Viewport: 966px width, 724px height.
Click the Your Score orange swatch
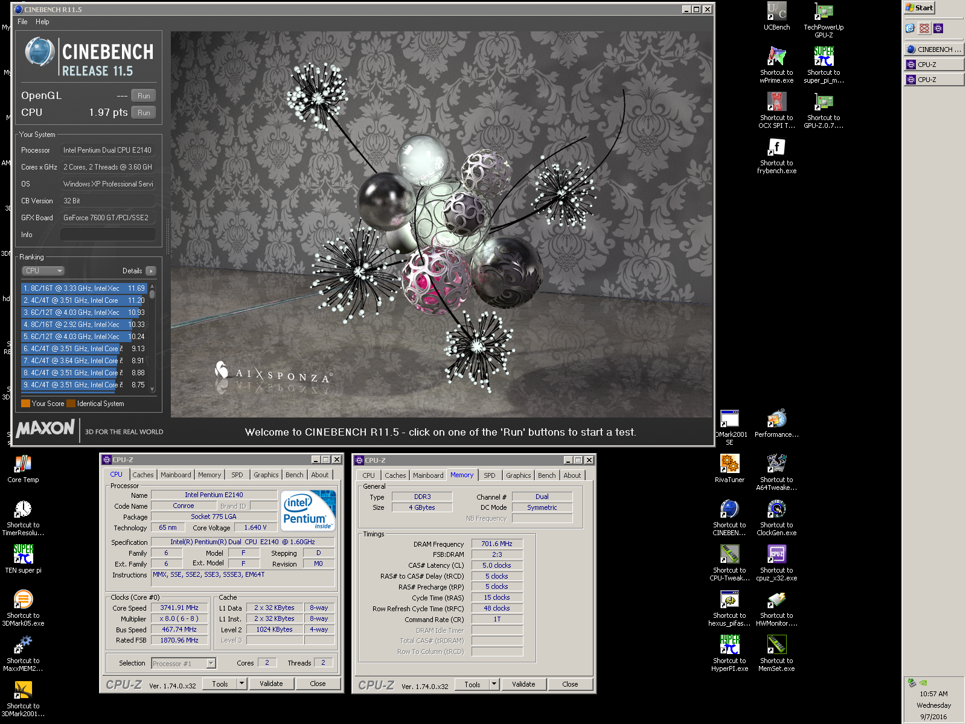[25, 404]
